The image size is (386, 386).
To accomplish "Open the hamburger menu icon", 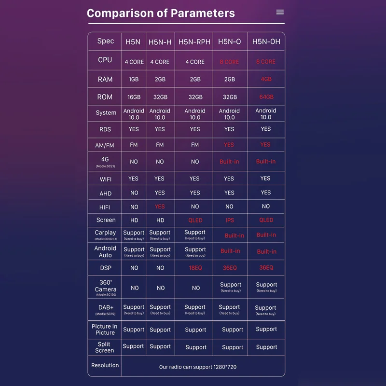I will pyautogui.click(x=280, y=12).
